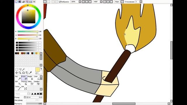Select the Line tool
The width and height of the screenshot is (187, 105).
(24, 88)
